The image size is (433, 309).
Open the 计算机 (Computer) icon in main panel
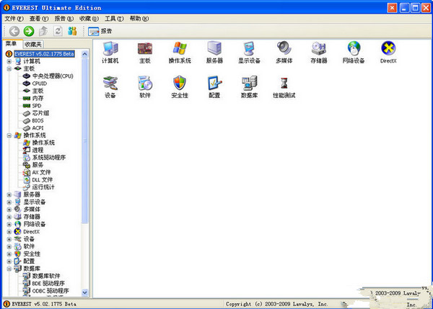(110, 49)
